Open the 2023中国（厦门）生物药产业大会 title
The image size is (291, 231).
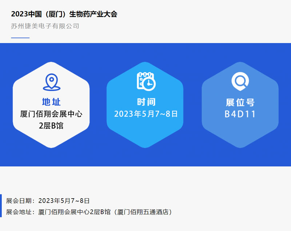[64, 14]
